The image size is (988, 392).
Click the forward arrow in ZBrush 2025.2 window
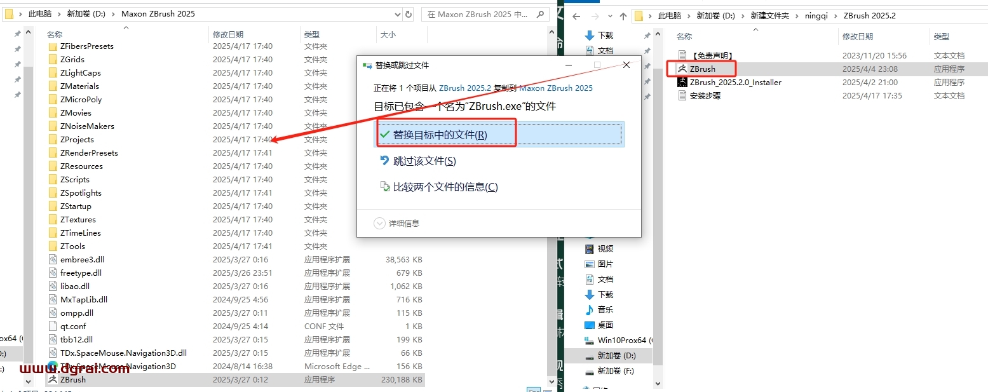pos(594,16)
